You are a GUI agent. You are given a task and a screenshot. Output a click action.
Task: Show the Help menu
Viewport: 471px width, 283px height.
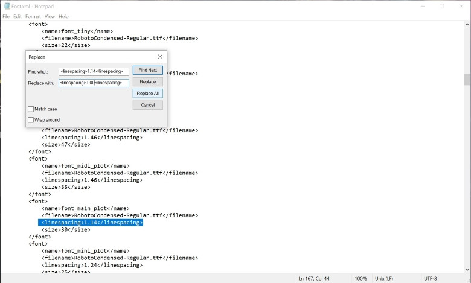click(x=63, y=16)
